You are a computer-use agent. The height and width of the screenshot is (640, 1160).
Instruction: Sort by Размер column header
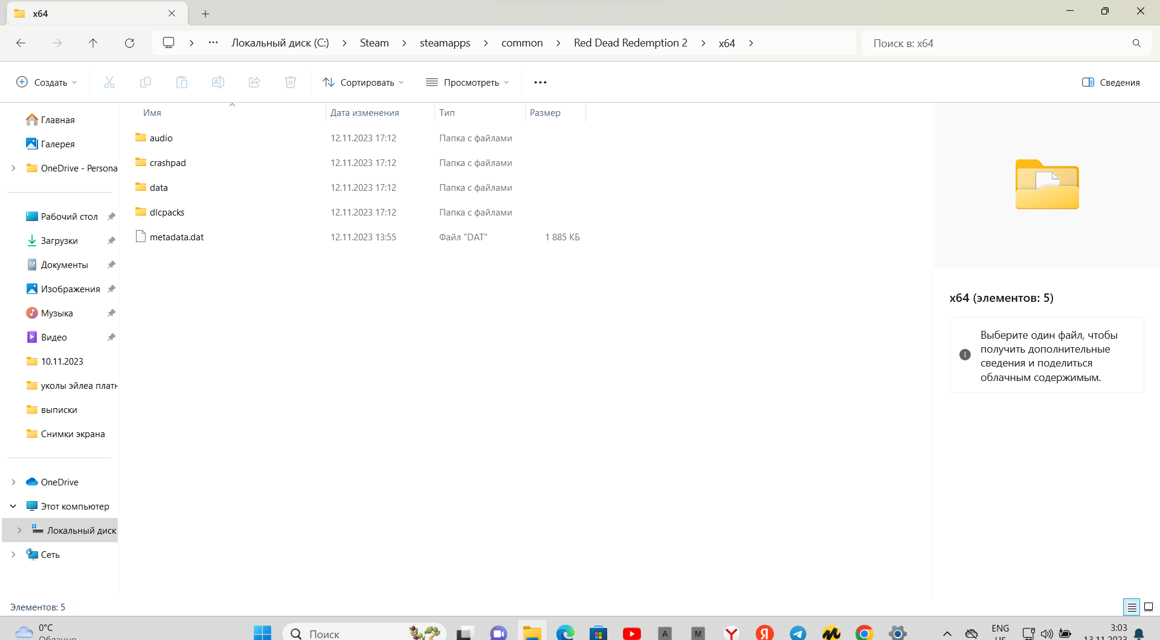545,113
